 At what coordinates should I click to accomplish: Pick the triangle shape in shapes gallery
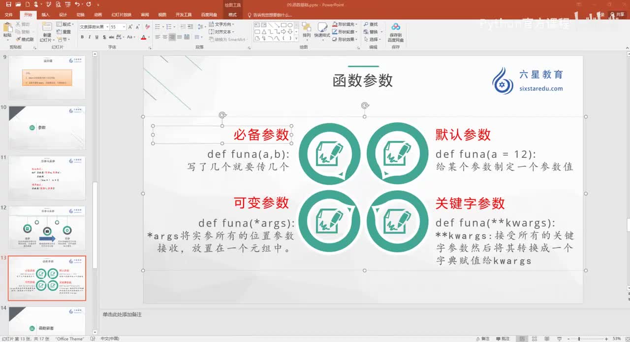[x=264, y=31]
